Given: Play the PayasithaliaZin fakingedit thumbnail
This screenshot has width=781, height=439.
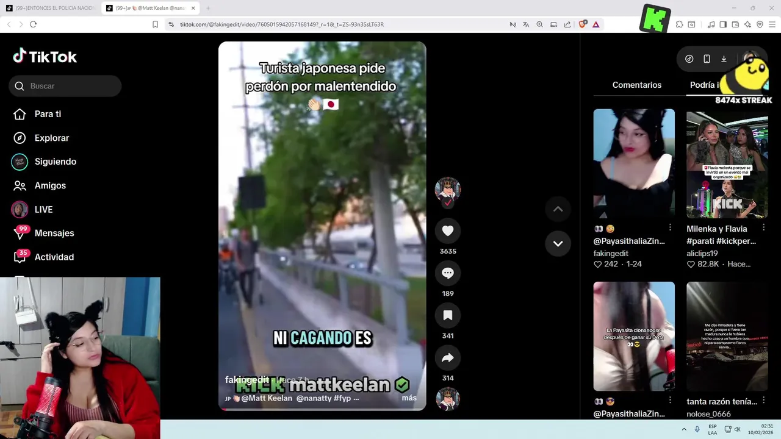Looking at the screenshot, I should (x=634, y=163).
